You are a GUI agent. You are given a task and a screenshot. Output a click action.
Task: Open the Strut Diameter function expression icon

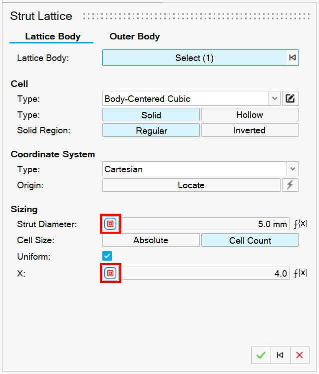[300, 224]
